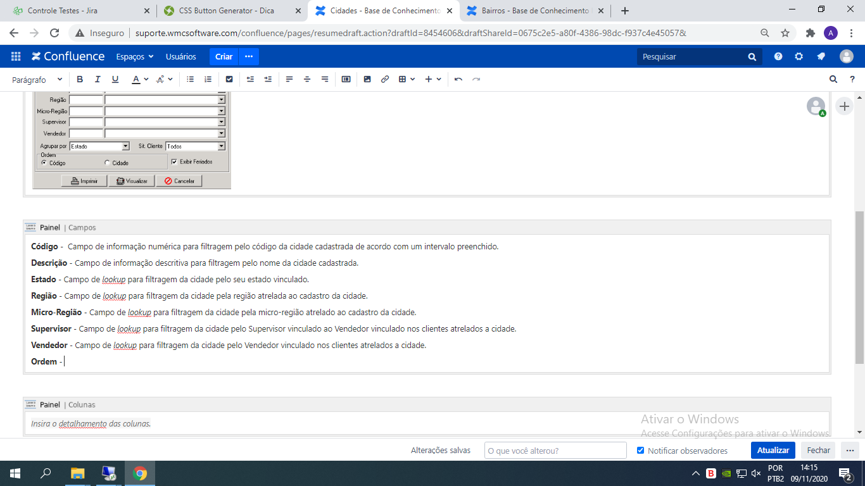Center-align the text
The height and width of the screenshot is (486, 865).
[307, 79]
